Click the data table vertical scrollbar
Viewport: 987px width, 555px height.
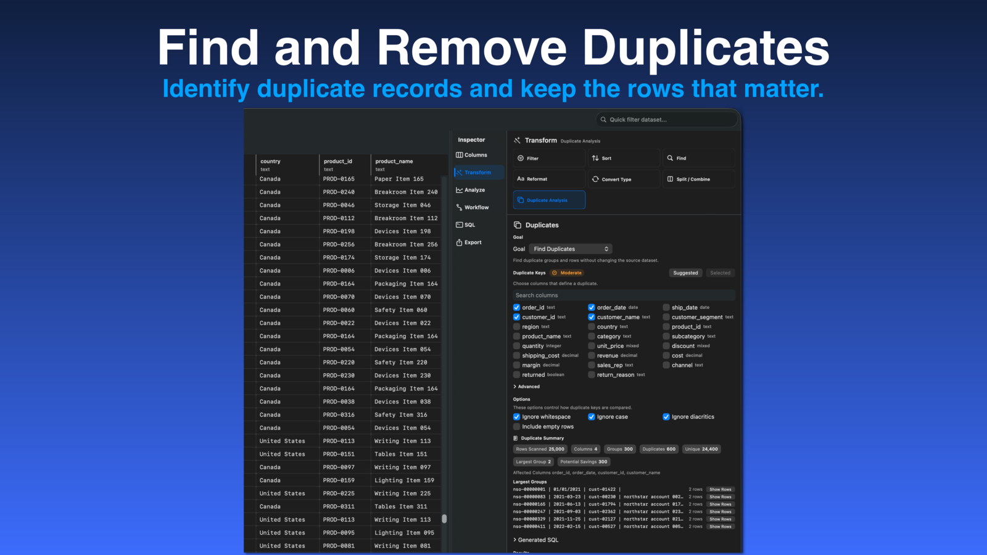tap(444, 519)
